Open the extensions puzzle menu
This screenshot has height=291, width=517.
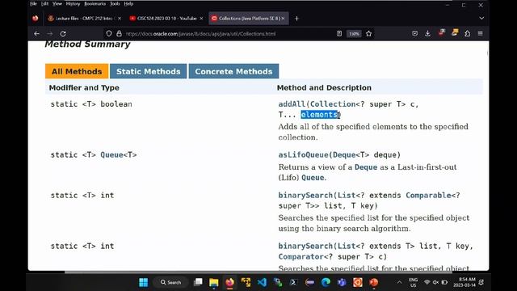(x=467, y=34)
